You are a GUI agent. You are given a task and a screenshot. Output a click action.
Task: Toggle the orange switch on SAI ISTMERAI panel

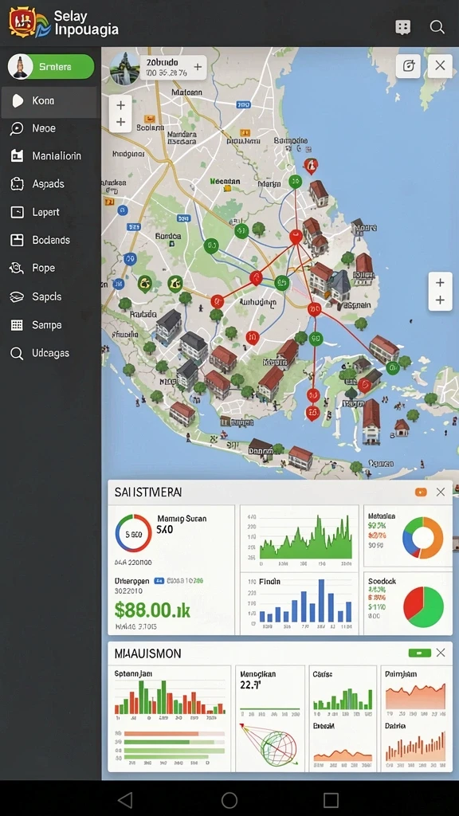click(421, 492)
